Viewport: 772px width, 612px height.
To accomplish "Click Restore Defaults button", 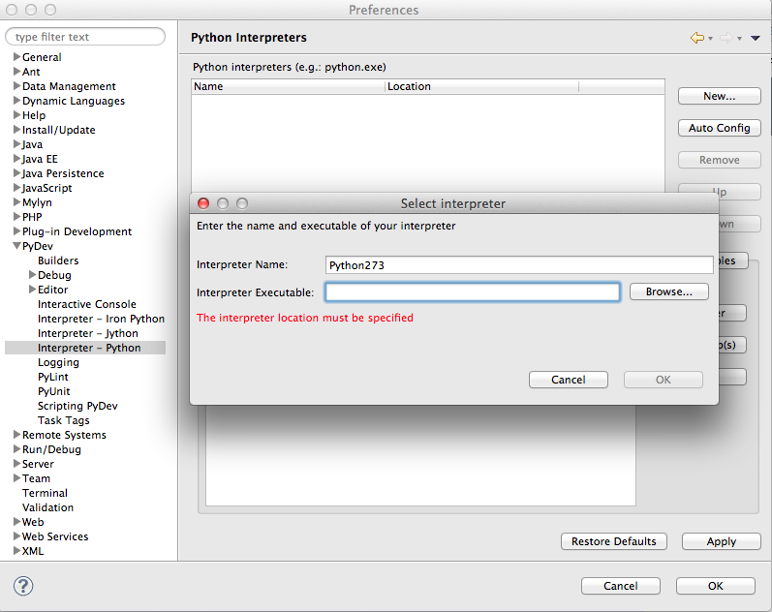I will click(x=613, y=541).
